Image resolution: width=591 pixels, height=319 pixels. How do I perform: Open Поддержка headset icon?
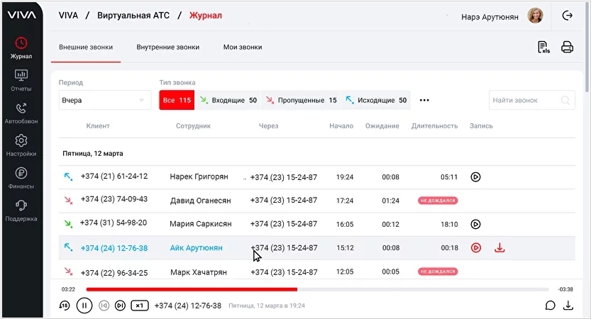click(x=21, y=210)
